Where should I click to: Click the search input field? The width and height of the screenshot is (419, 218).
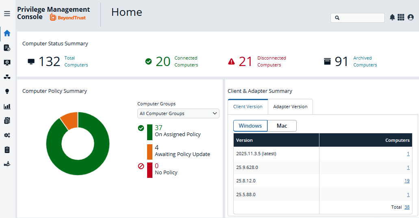(358, 18)
